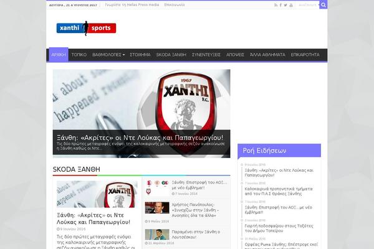Click the Λουτσέσκου article thumbnail
The height and width of the screenshot is (249, 374).
[x=157, y=235]
